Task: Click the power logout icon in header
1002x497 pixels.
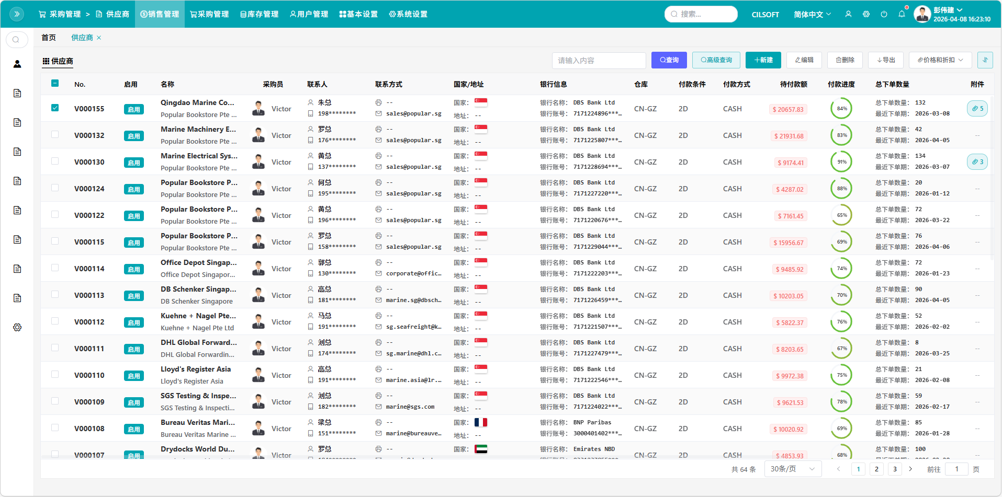Action: (884, 14)
